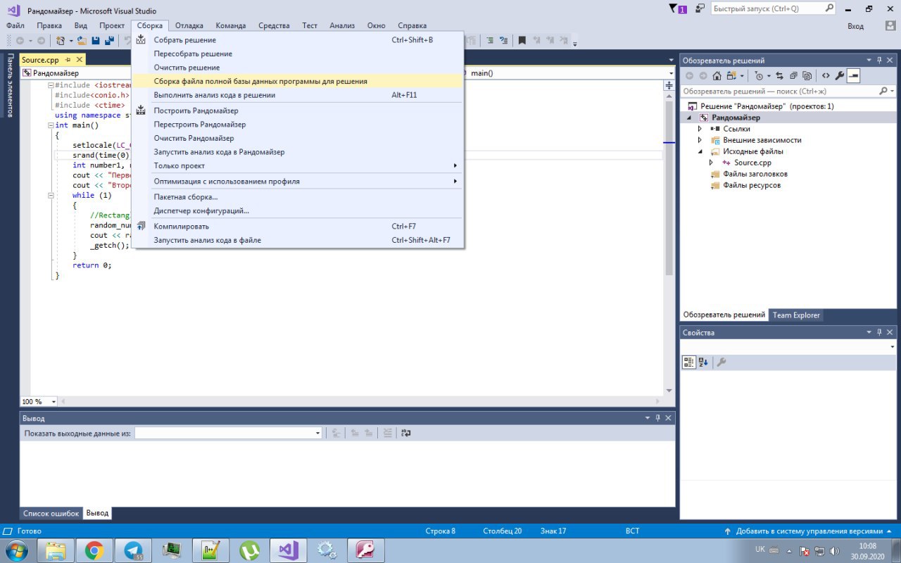Click the Properties wrench icon in Solution Explorer
The width and height of the screenshot is (901, 563).
(839, 76)
